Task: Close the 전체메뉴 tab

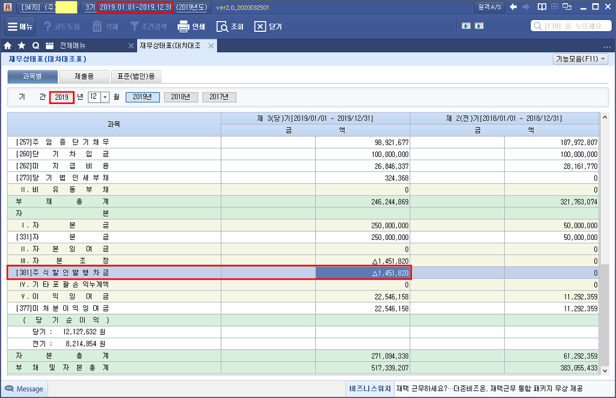Action: (x=131, y=46)
